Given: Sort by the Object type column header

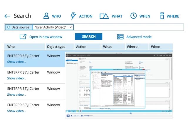Looking at the screenshot, I should 60,47.
